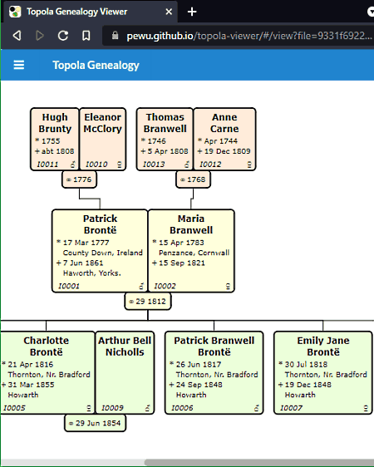This screenshot has width=374, height=467.
Task: Select Charlotte Brontë's person card
Action: pyautogui.click(x=47, y=372)
